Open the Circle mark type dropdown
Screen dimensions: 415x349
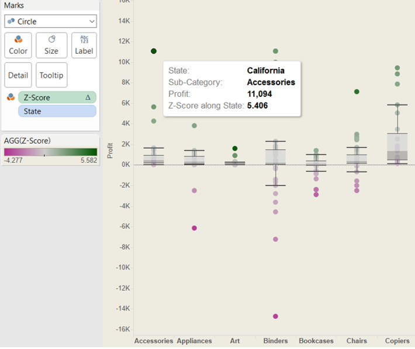50,22
